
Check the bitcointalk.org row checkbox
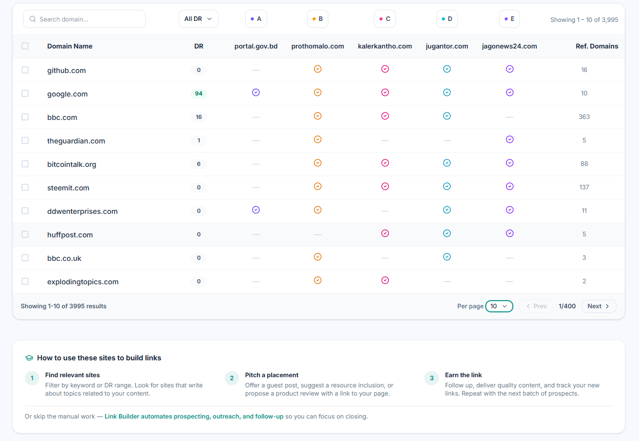click(25, 164)
